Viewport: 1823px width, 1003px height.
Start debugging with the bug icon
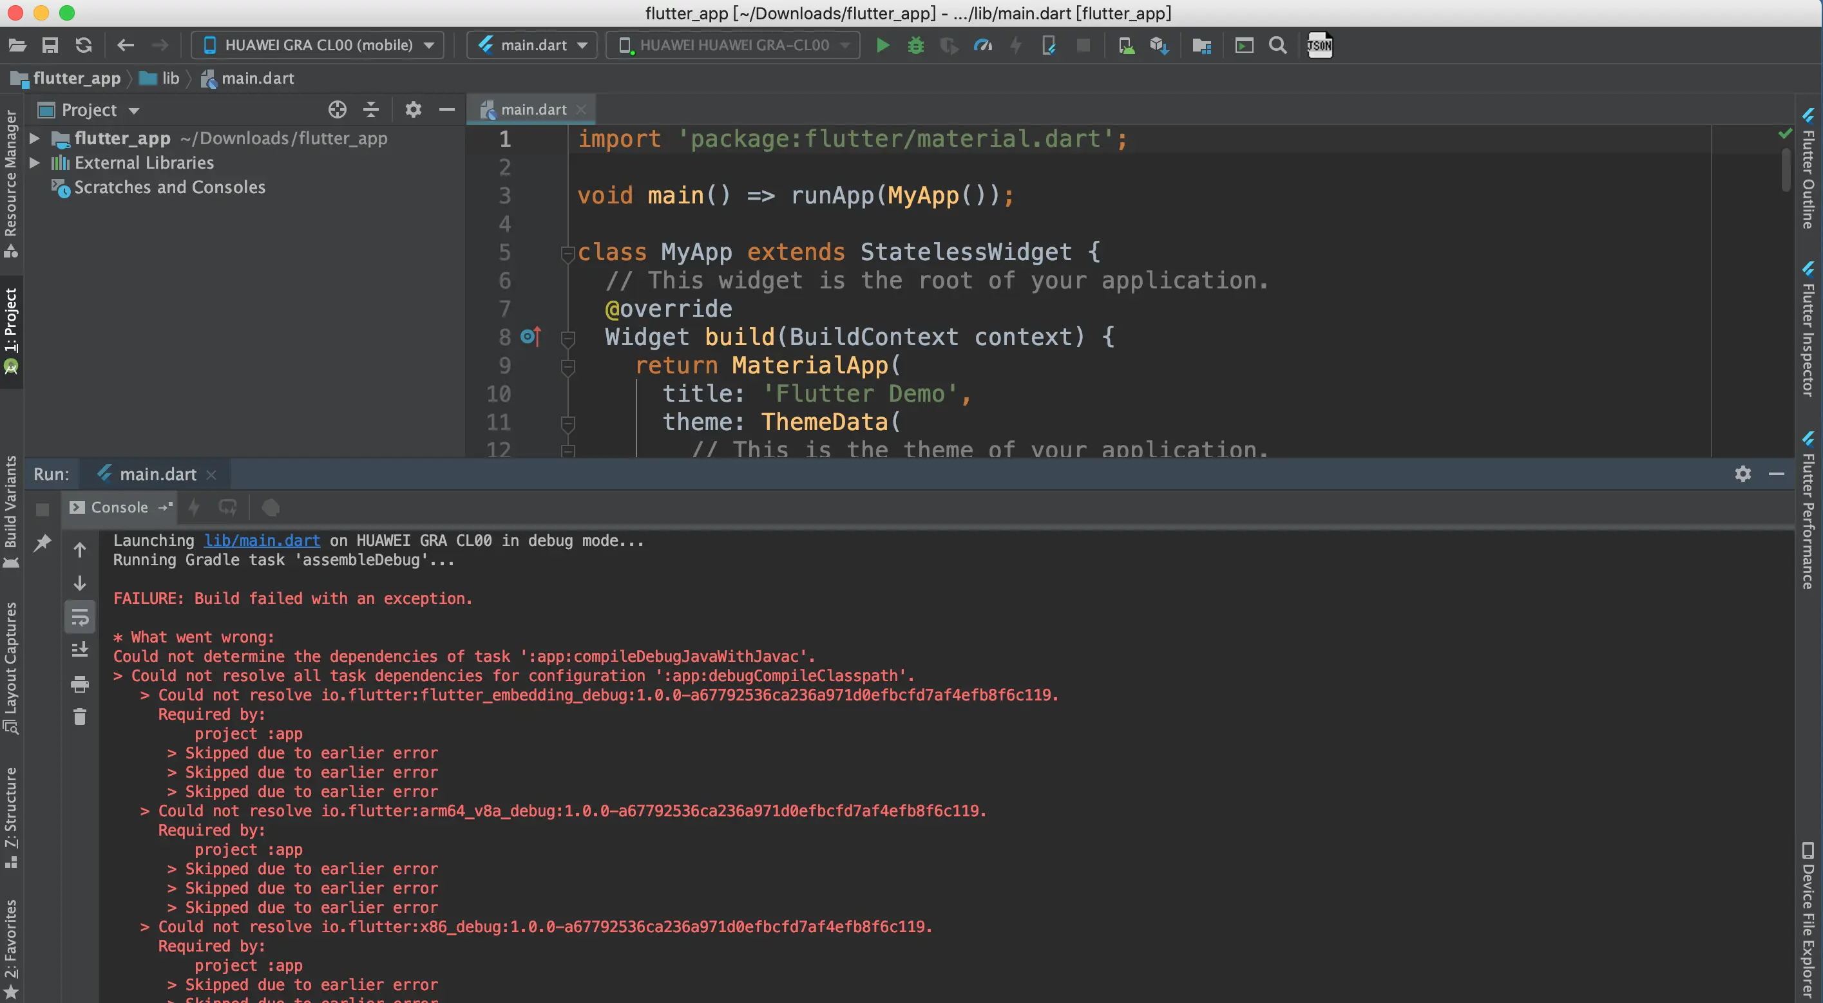(x=916, y=45)
